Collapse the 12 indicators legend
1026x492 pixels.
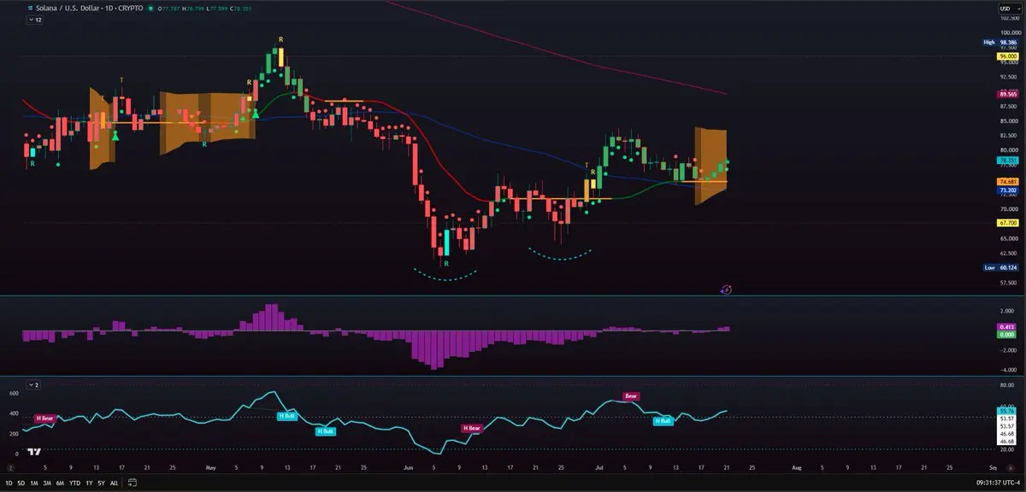tap(36, 19)
